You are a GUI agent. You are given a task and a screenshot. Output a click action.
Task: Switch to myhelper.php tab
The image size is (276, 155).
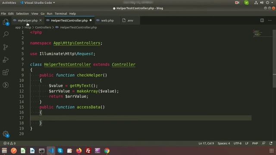(28, 20)
